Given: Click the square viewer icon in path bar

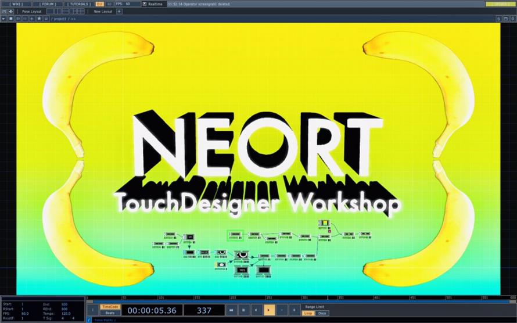Looking at the screenshot, I should coord(11,19).
